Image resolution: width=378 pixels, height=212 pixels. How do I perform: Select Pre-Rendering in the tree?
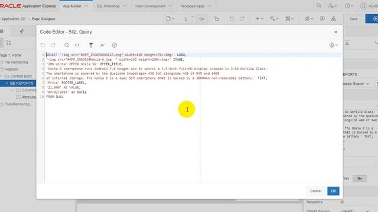(16, 62)
